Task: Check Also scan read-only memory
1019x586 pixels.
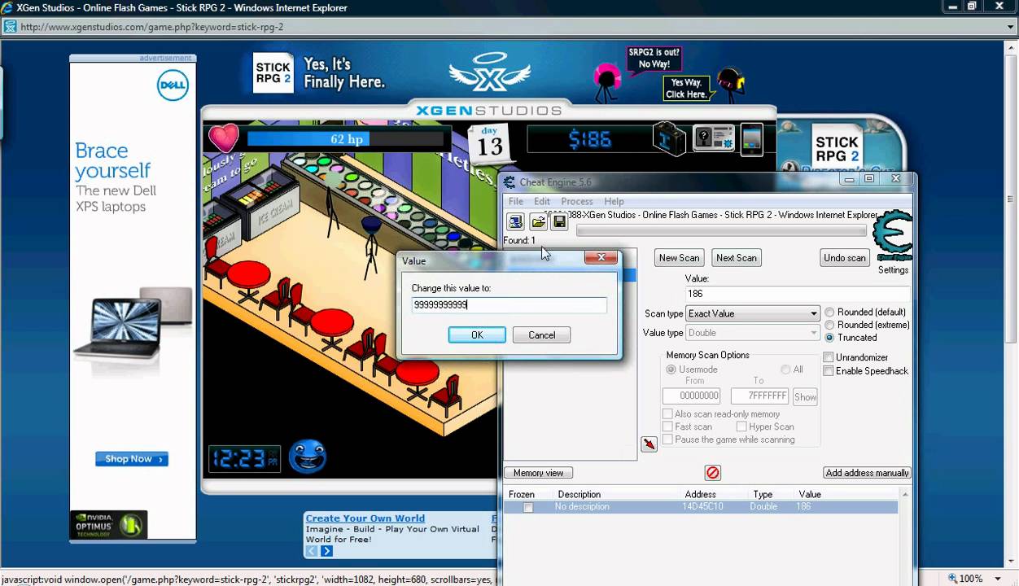Action: pos(667,414)
